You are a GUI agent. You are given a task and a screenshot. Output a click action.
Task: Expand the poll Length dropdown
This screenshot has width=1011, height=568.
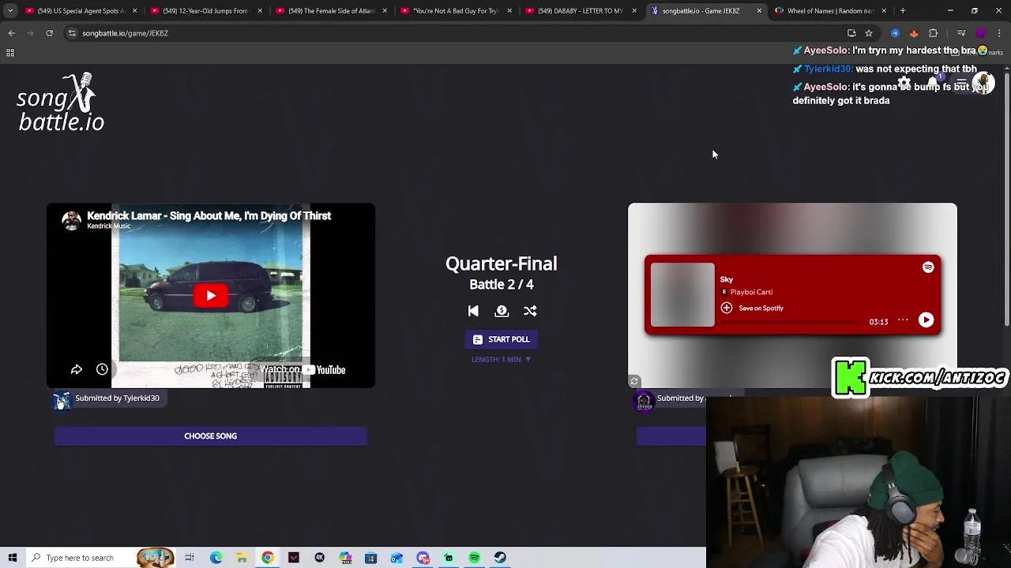tap(502, 359)
